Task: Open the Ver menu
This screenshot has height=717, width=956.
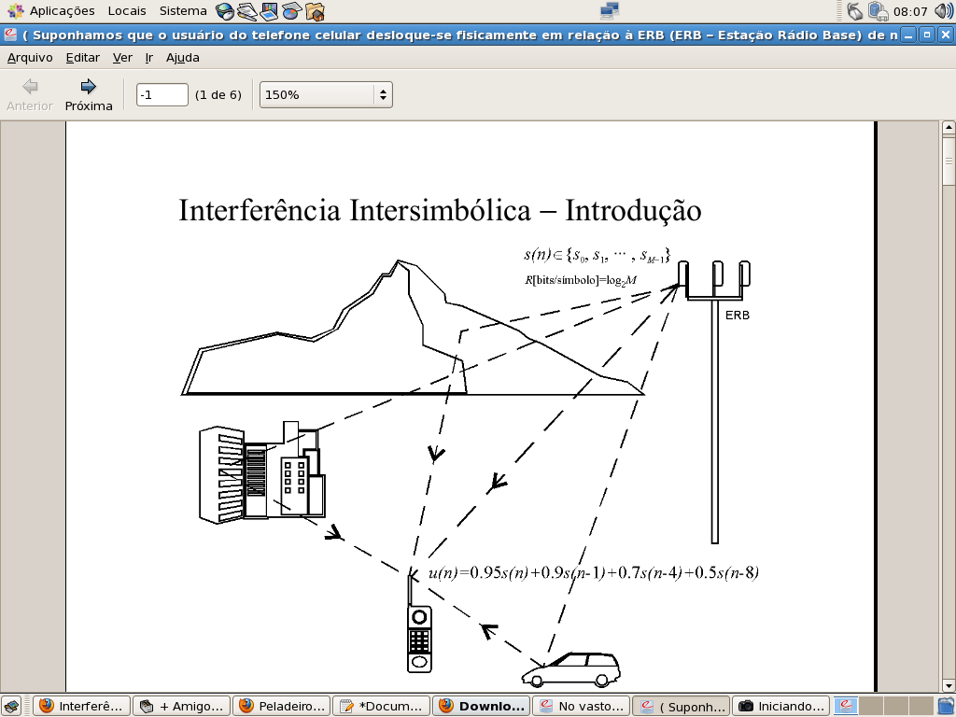Action: coord(122,57)
